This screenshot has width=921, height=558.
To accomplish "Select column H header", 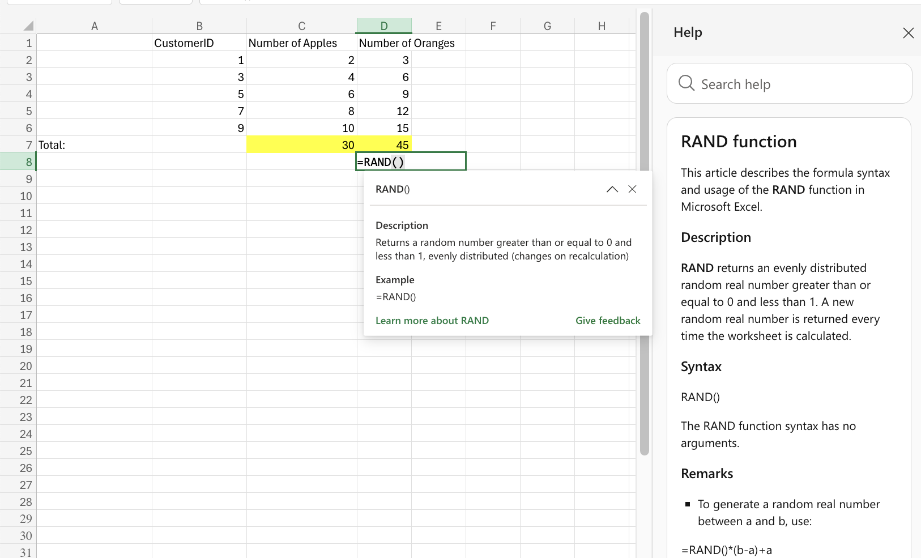I will pyautogui.click(x=602, y=25).
